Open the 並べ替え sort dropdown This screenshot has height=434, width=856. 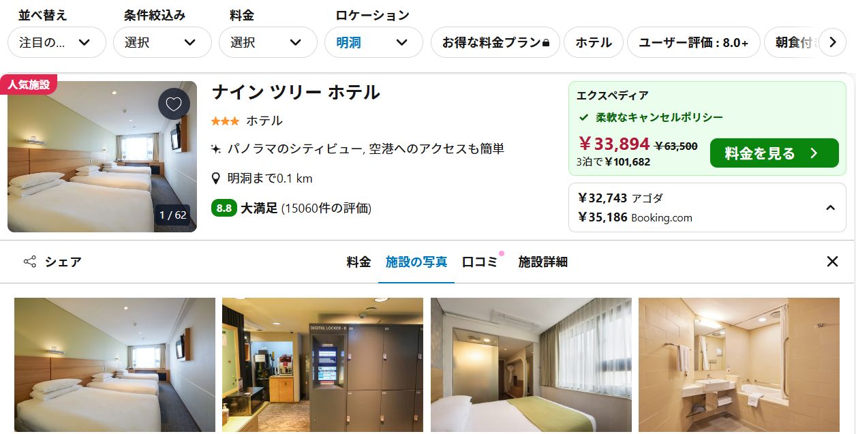(57, 42)
